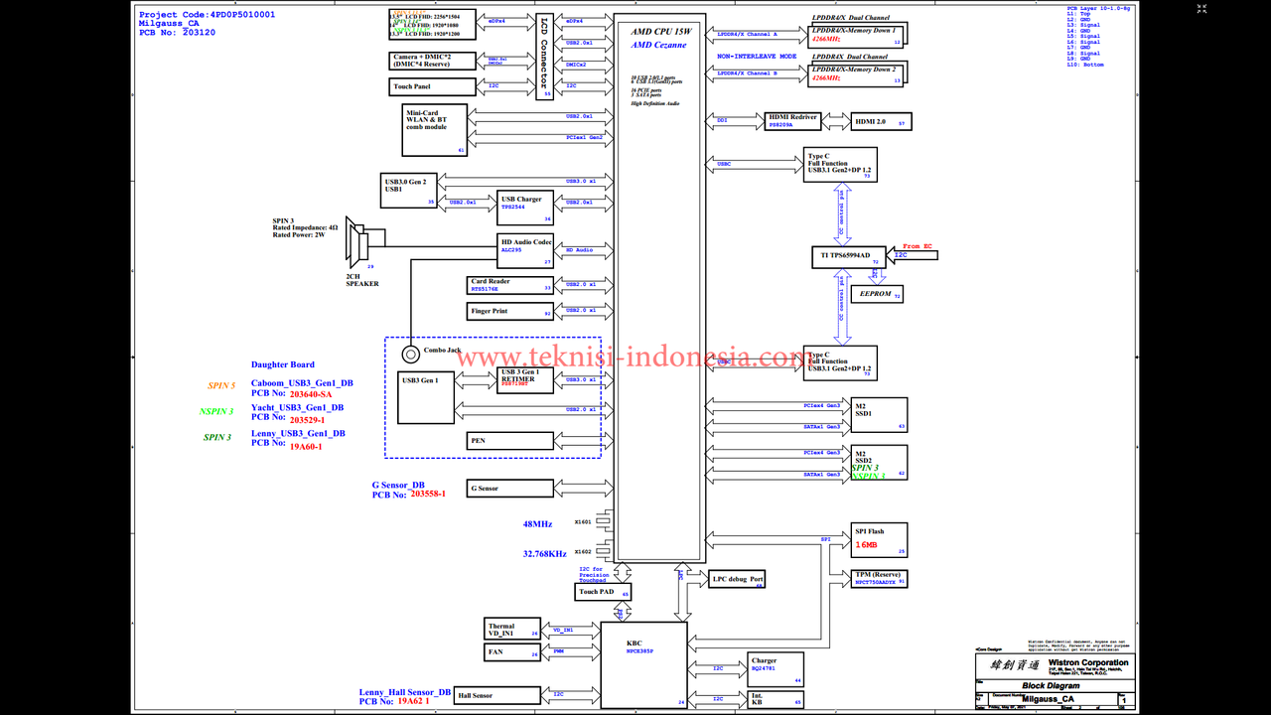Click the 'KBC NPCE385P' block
Viewport: 1271px width, 715px height.
pos(643,664)
